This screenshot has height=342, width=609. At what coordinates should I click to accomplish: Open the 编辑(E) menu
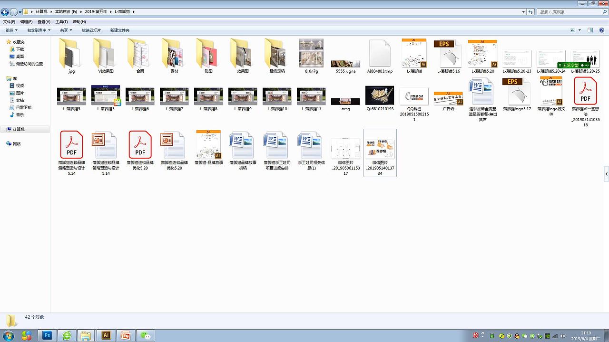tap(26, 22)
